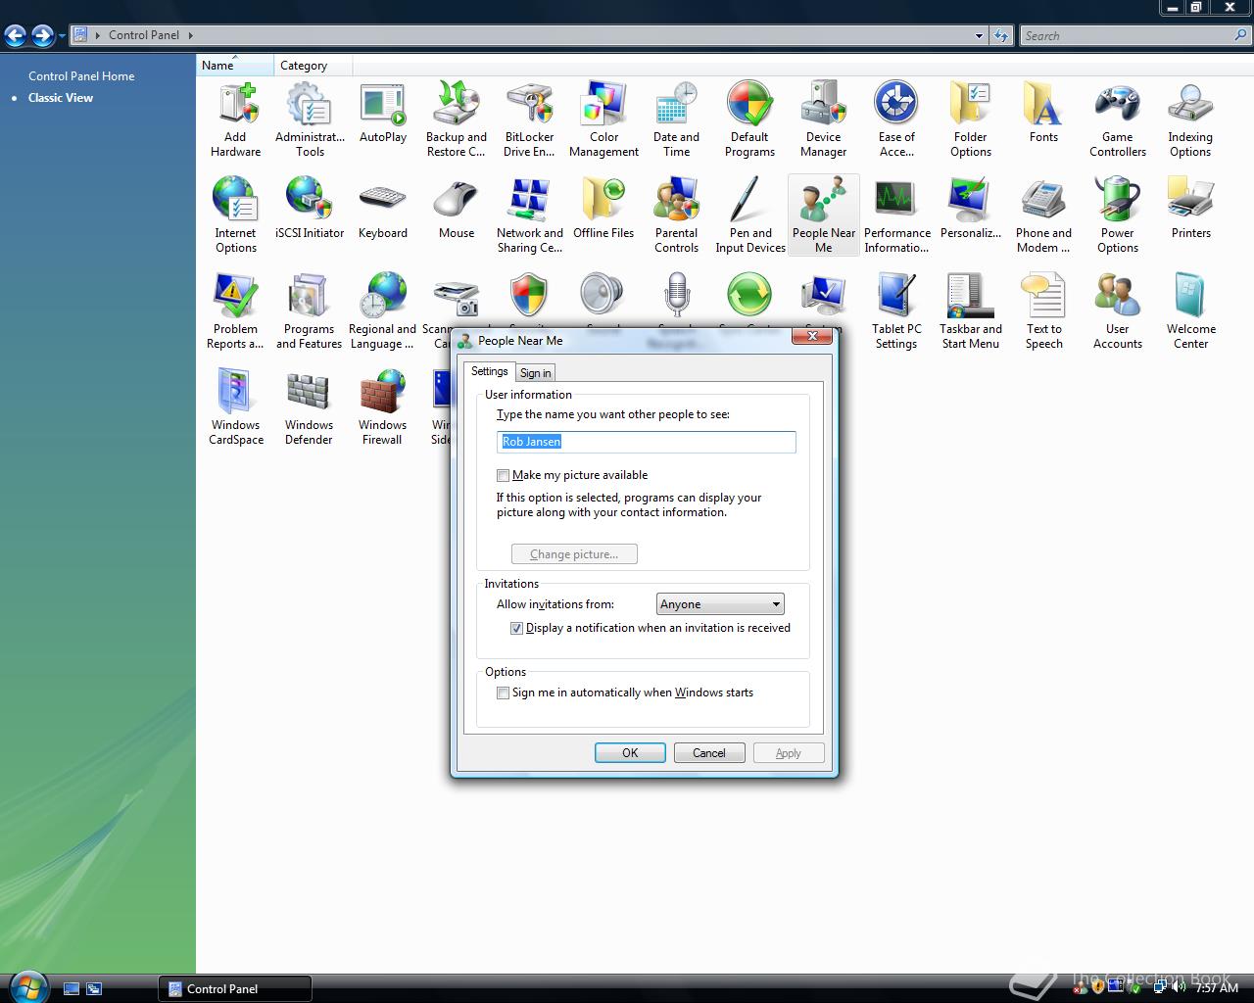Open Date and Time icon
The width and height of the screenshot is (1254, 1003).
(676, 119)
